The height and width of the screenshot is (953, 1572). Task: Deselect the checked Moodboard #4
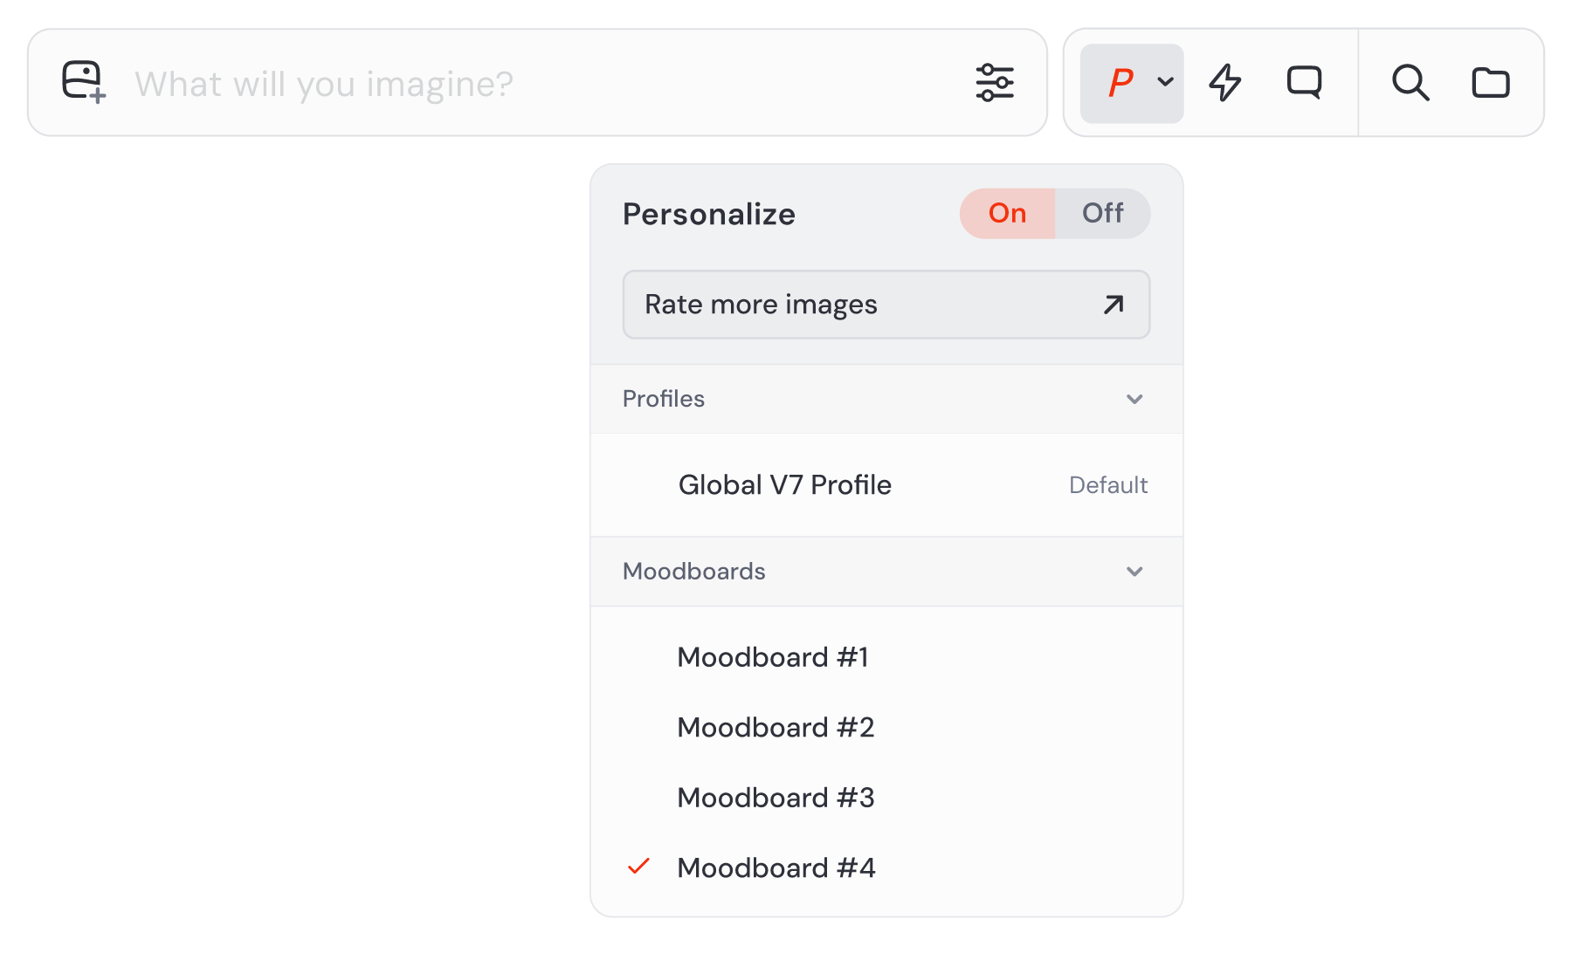click(776, 867)
